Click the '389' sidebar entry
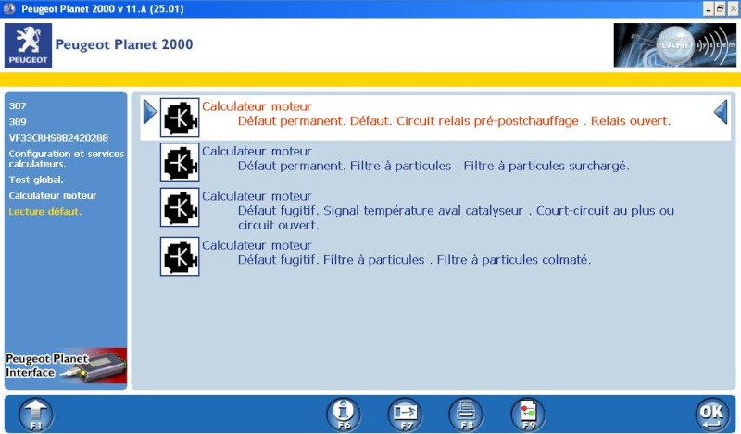The image size is (741, 434). coord(18,122)
